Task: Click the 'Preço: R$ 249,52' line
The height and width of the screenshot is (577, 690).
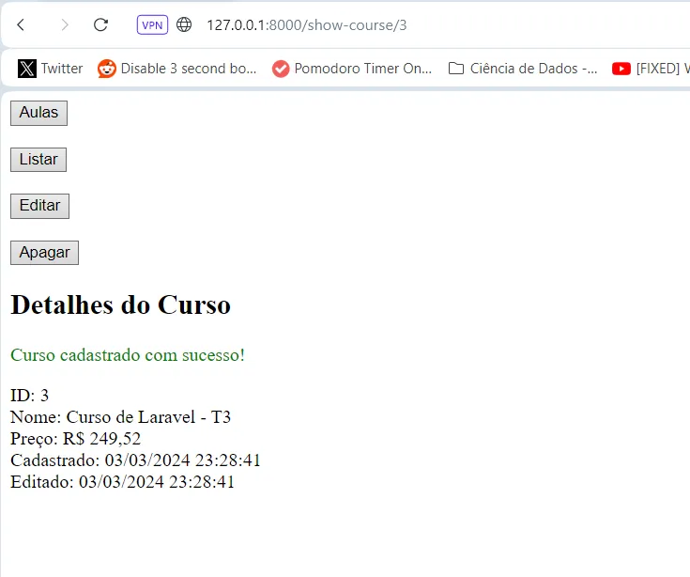Action: coord(76,439)
